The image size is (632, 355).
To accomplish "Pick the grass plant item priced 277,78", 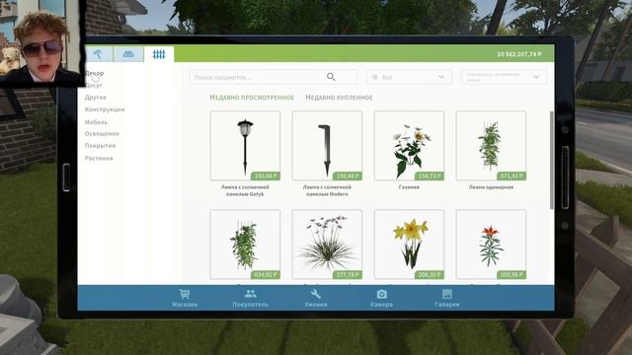I will [327, 245].
